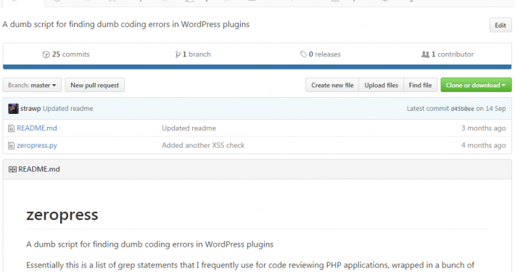Start a New pull request
515x272 pixels.
tap(94, 85)
